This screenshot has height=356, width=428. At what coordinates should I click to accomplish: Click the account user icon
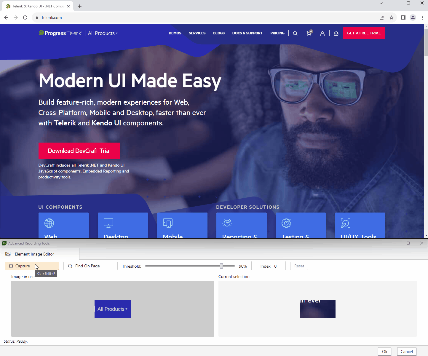point(322,33)
